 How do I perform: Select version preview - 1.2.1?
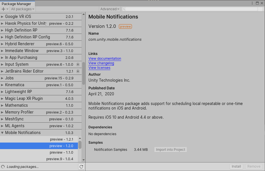pos(39,139)
